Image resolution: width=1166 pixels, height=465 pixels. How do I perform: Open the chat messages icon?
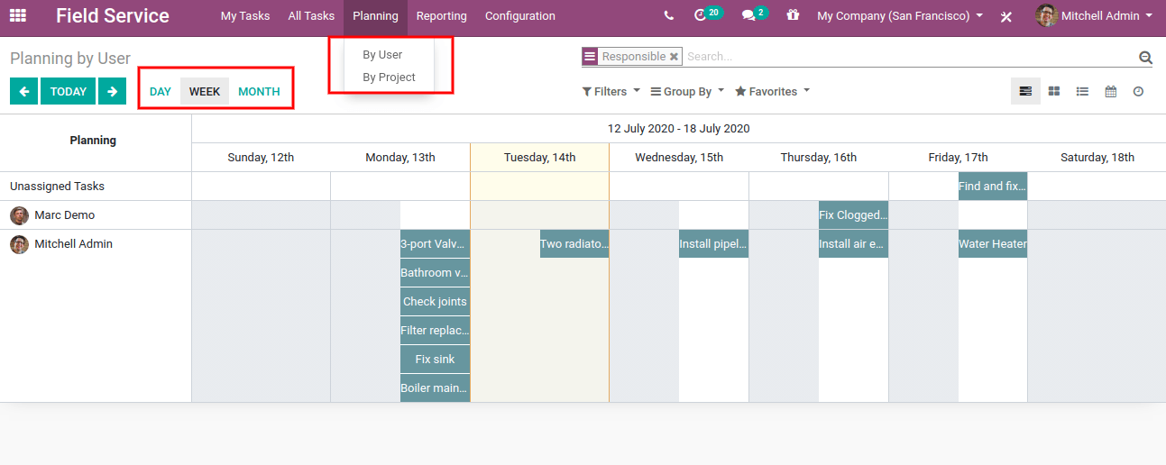pos(748,16)
